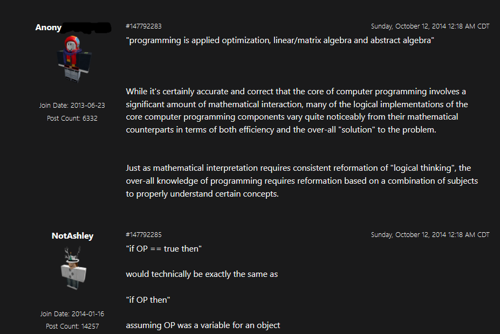This screenshot has width=500, height=334.
Task: Click the quoted line 'if OP then'
Action: (148, 300)
